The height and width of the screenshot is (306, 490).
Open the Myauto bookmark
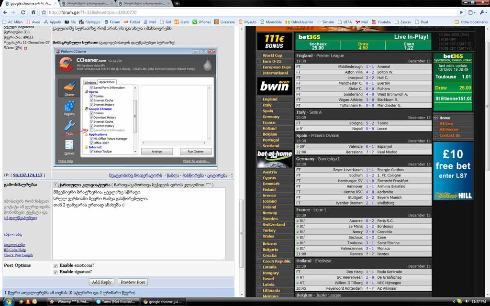(247, 22)
